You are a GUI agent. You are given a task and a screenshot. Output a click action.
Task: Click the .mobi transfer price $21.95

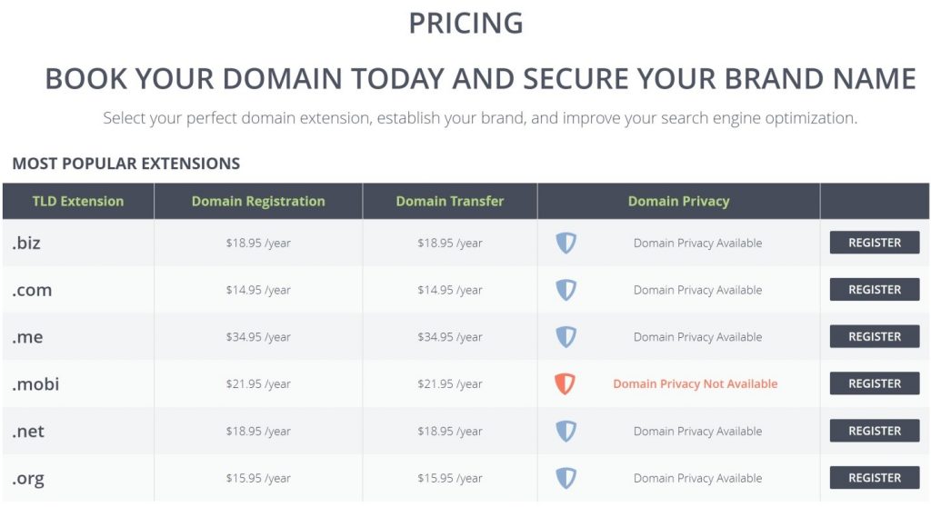tap(435, 384)
